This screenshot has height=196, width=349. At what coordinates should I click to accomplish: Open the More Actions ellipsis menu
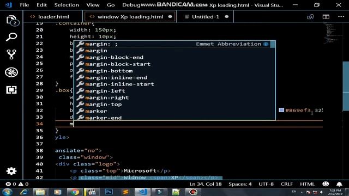click(x=341, y=16)
